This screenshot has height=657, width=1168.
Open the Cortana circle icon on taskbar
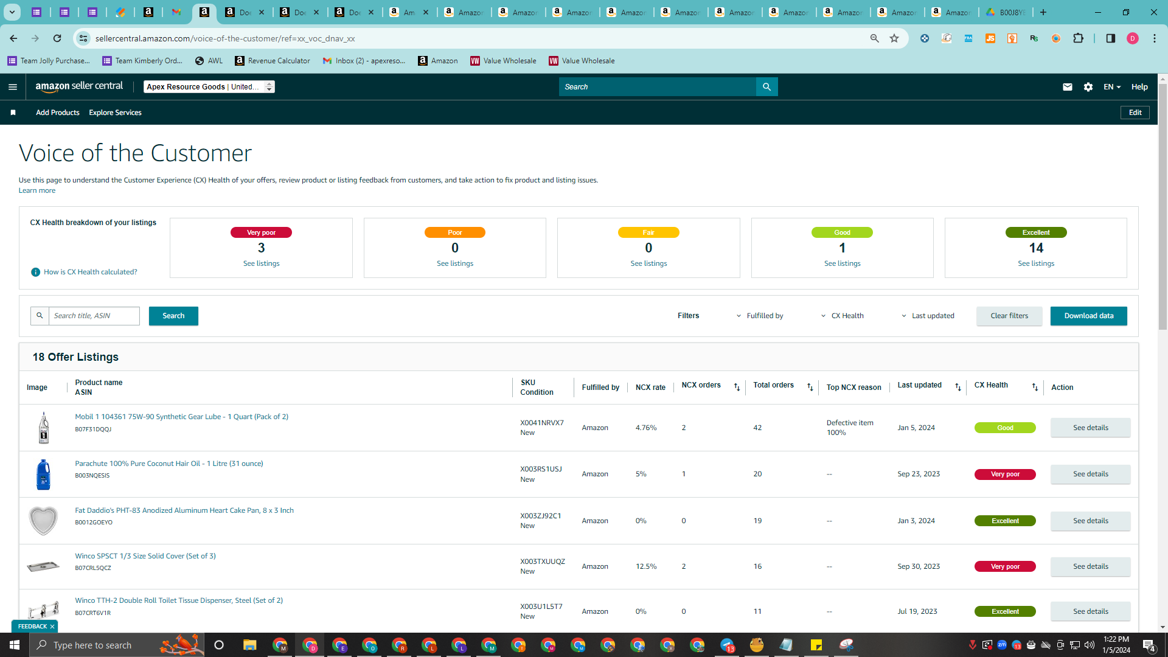pyautogui.click(x=219, y=645)
